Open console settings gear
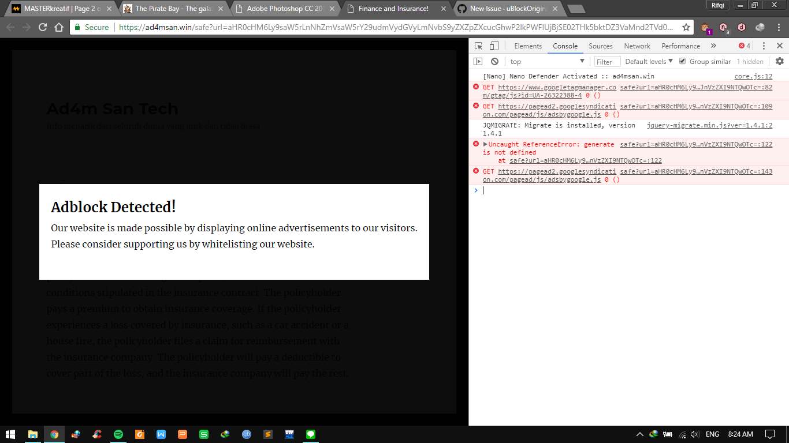The image size is (789, 443). point(780,62)
